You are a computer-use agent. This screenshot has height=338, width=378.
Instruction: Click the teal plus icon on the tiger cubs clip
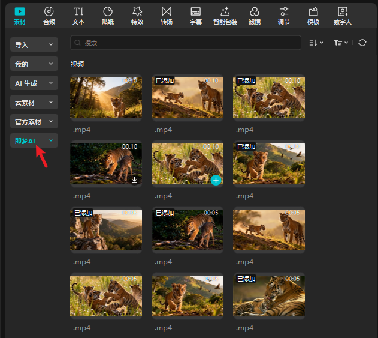(216, 180)
